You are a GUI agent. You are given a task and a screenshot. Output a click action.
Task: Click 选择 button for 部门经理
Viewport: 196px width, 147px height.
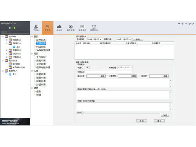(103, 76)
